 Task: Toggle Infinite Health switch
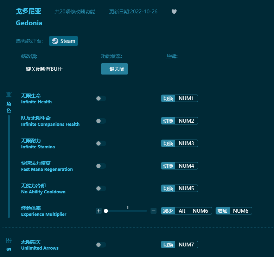coord(101,98)
